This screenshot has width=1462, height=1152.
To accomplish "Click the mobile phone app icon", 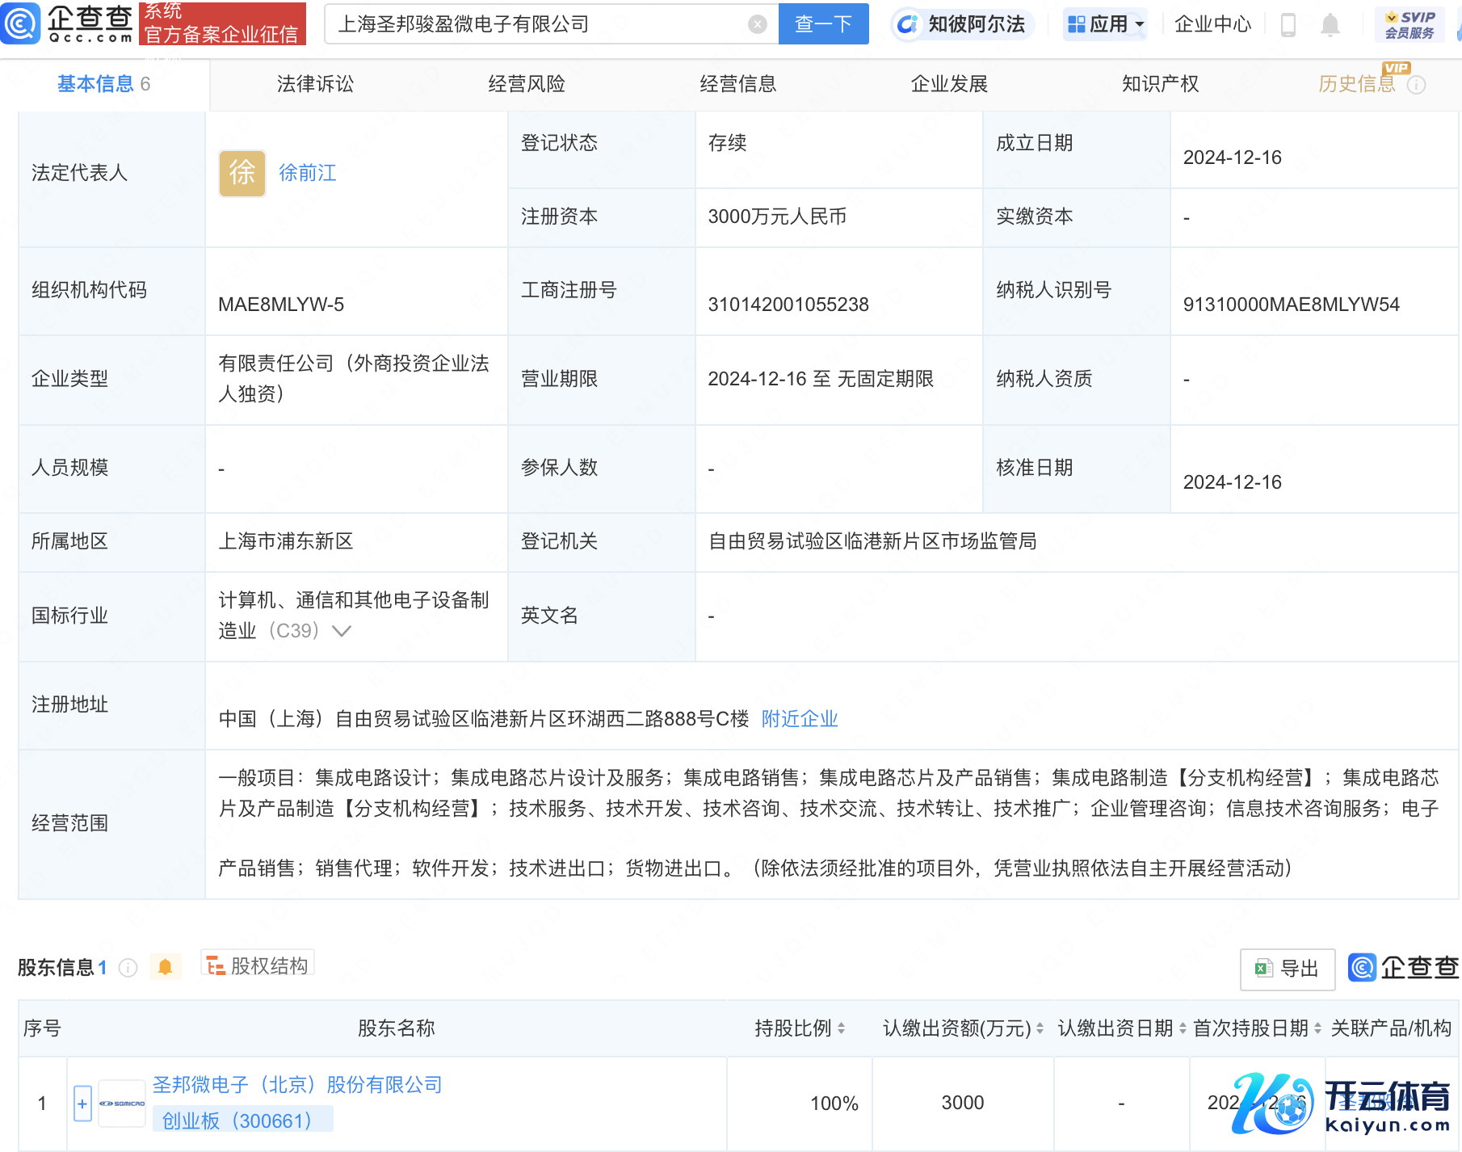I will tap(1288, 25).
